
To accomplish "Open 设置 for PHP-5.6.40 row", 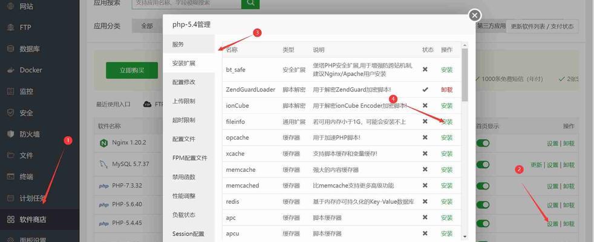I will tap(552, 205).
